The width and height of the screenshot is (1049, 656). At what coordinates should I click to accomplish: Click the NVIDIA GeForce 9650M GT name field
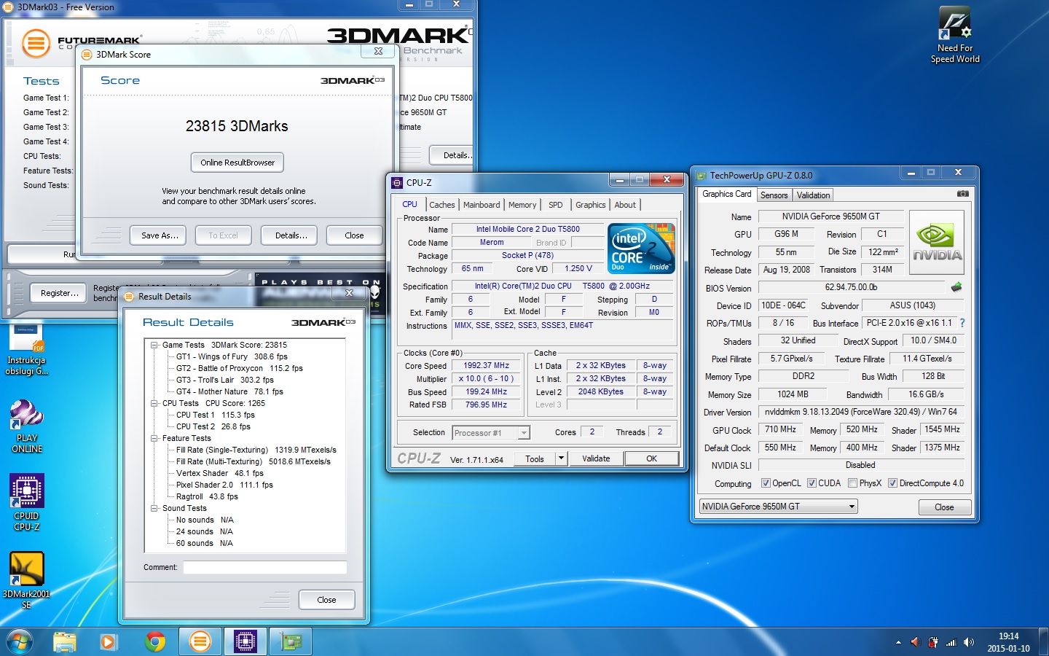[x=830, y=216]
